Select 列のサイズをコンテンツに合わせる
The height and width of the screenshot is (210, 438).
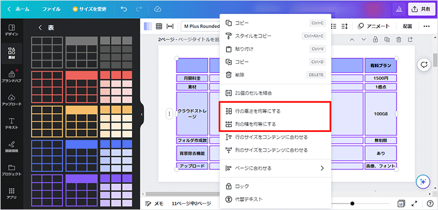(276, 150)
